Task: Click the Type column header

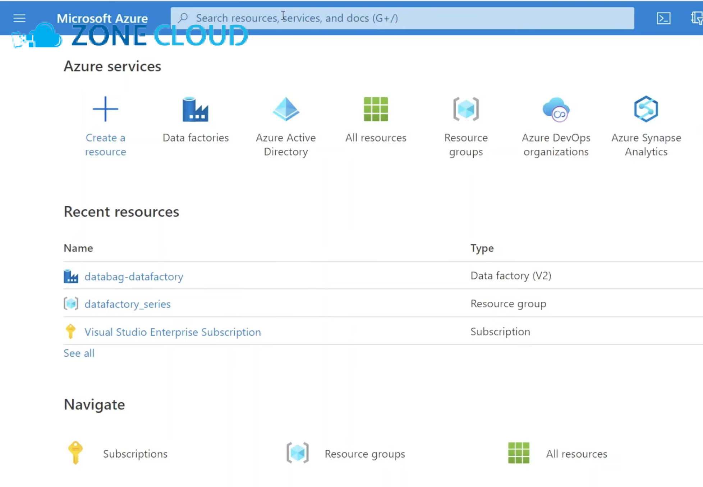Action: point(482,248)
